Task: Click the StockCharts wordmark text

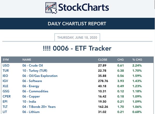Action: [x=84, y=7]
